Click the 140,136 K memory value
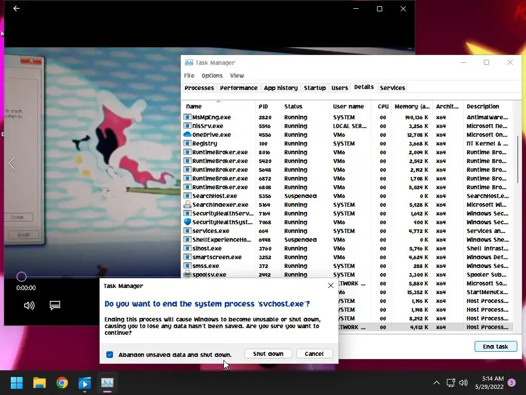 (x=416, y=118)
